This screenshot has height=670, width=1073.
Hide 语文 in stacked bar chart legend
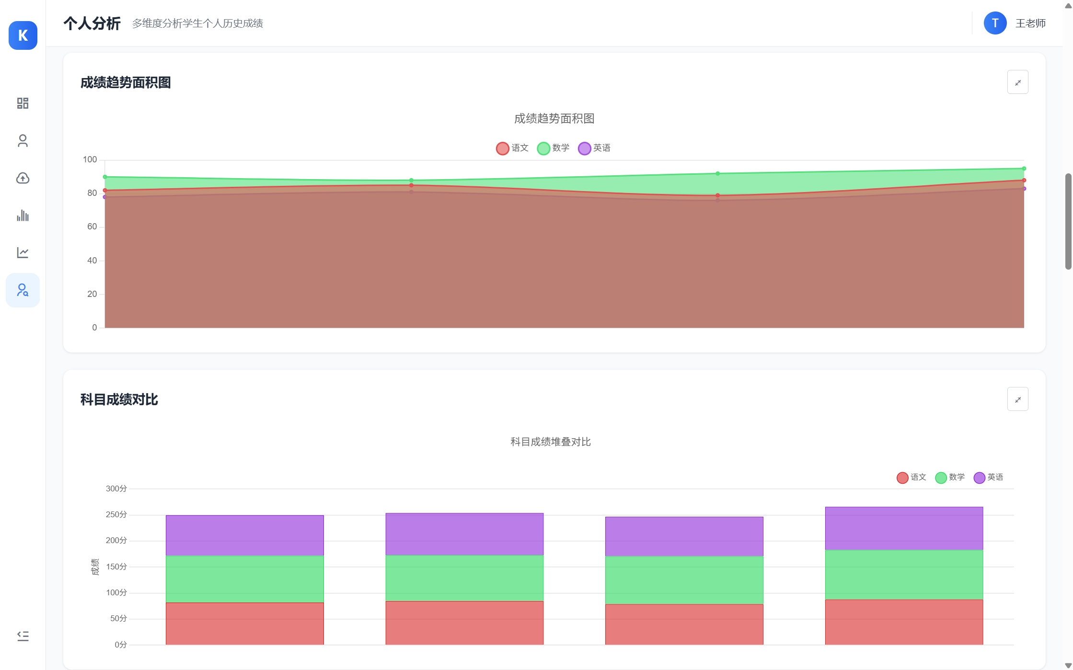tap(911, 477)
